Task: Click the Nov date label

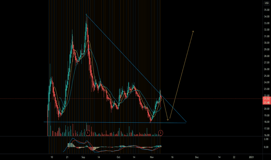Action: [x=152, y=157]
